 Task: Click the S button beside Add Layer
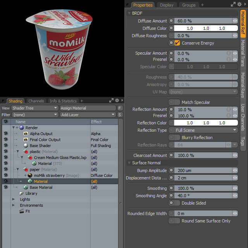120,115
